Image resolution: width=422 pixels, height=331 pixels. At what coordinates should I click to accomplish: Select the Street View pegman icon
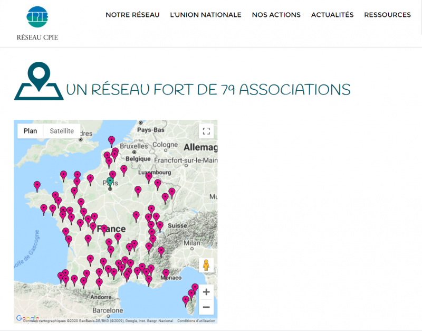click(x=206, y=266)
